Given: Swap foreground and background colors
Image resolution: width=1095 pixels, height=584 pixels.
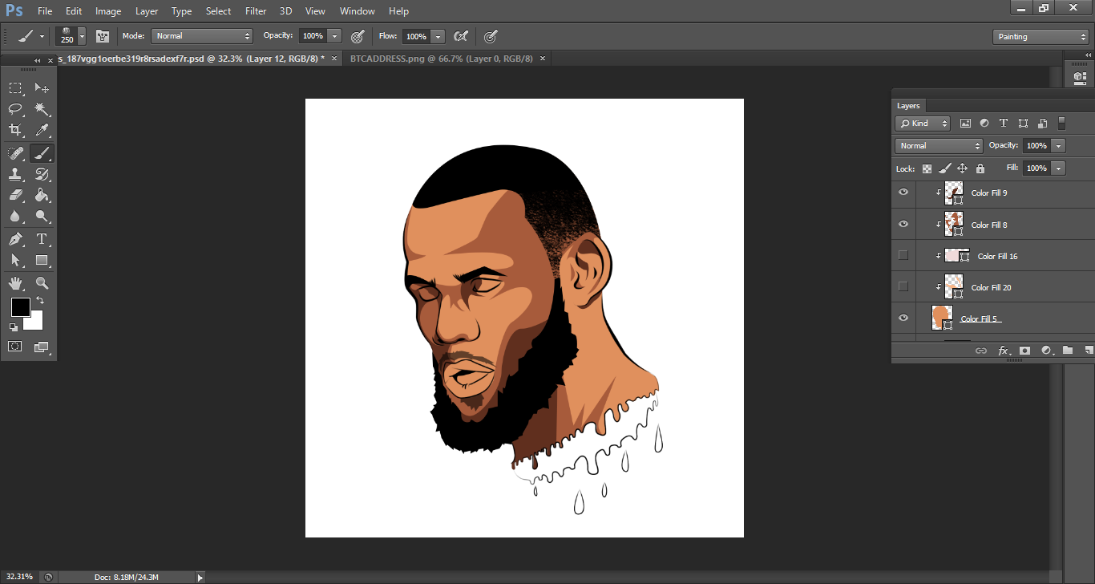Looking at the screenshot, I should [x=39, y=301].
